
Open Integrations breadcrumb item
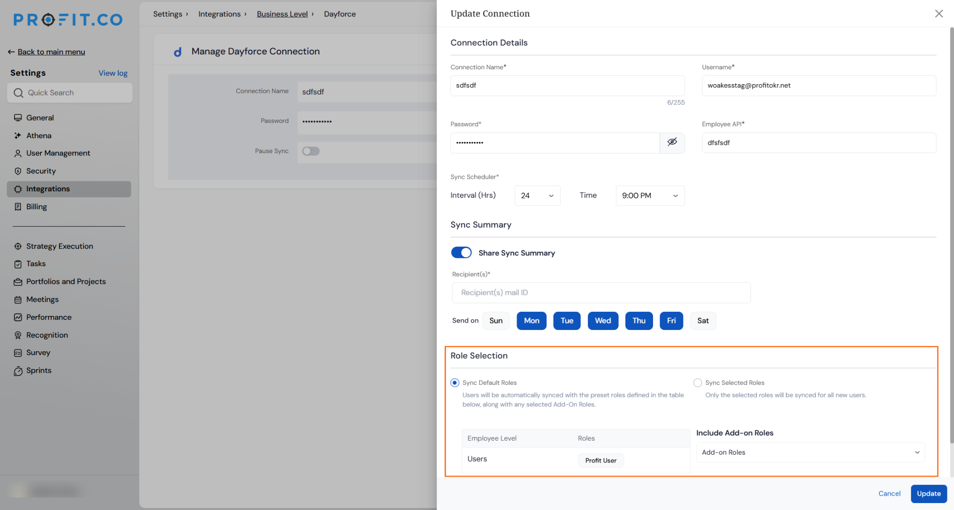tap(219, 14)
